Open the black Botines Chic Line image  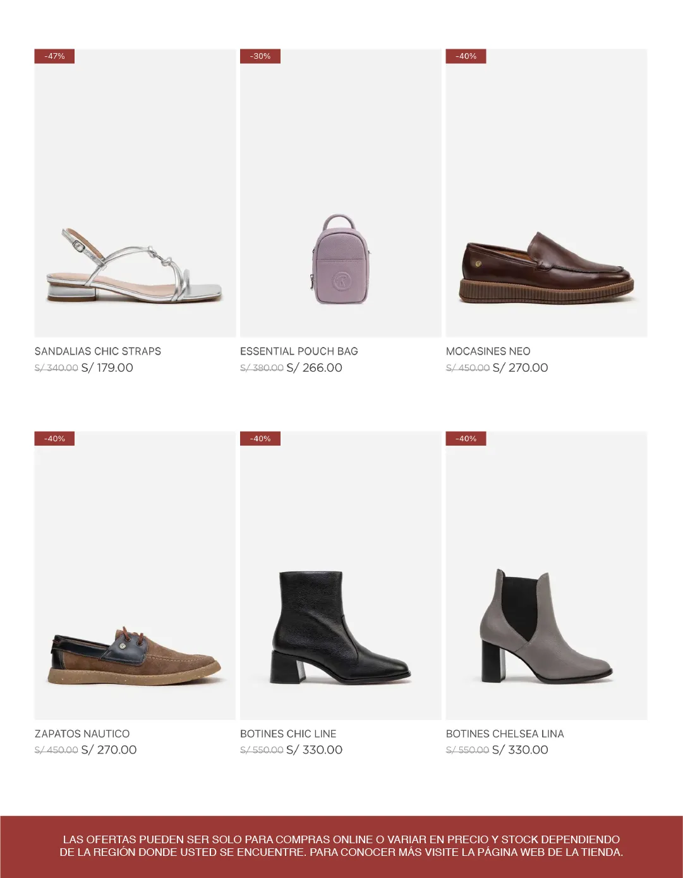pyautogui.click(x=341, y=575)
